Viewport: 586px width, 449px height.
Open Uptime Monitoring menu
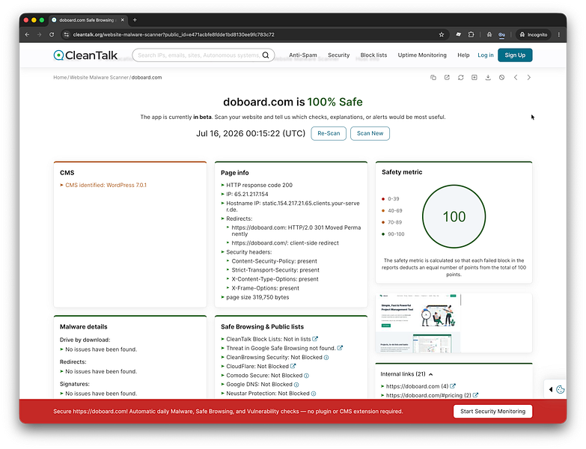[422, 55]
